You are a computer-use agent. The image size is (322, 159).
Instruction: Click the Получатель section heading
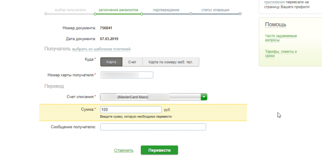(58, 49)
